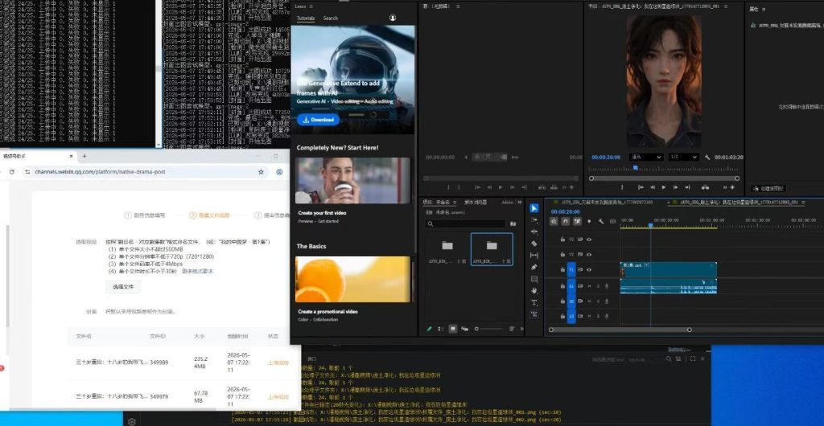Open playback resolution 1/2 dropdown
The height and width of the screenshot is (426, 824).
(x=683, y=157)
